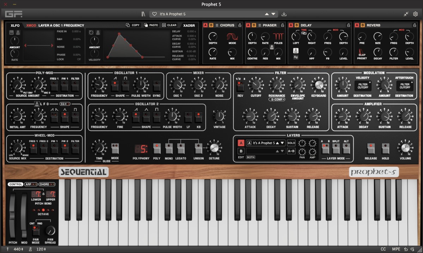Switch to the XLFO tab
This screenshot has width=423, height=253.
point(15,25)
